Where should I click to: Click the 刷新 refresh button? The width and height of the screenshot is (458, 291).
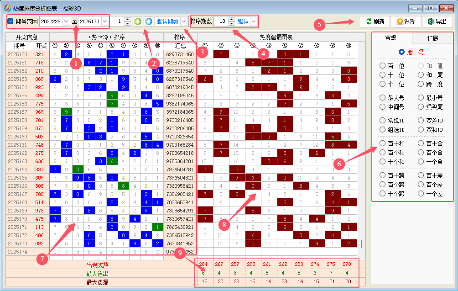click(x=375, y=21)
